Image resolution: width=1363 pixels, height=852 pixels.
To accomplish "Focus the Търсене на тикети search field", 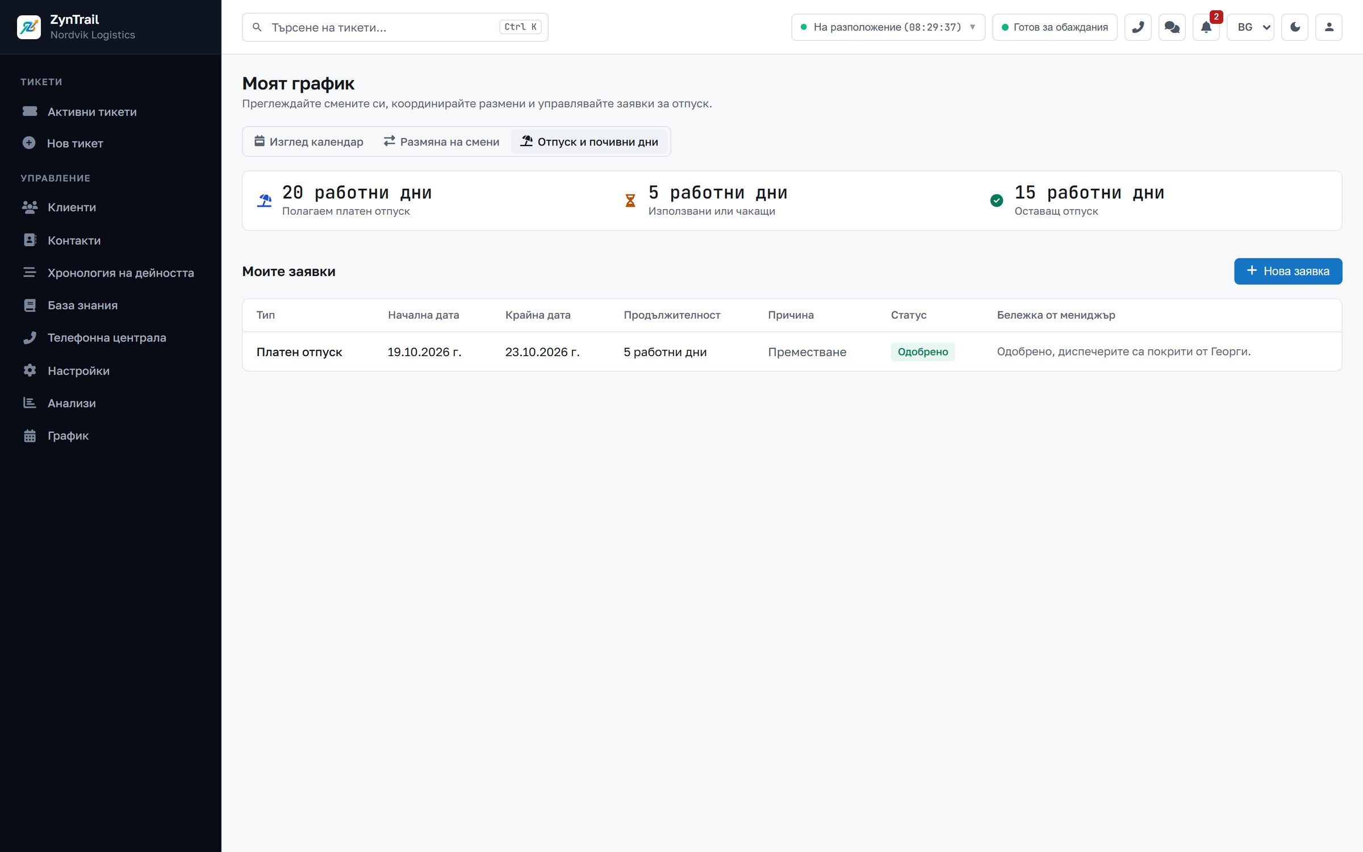I will tap(395, 27).
